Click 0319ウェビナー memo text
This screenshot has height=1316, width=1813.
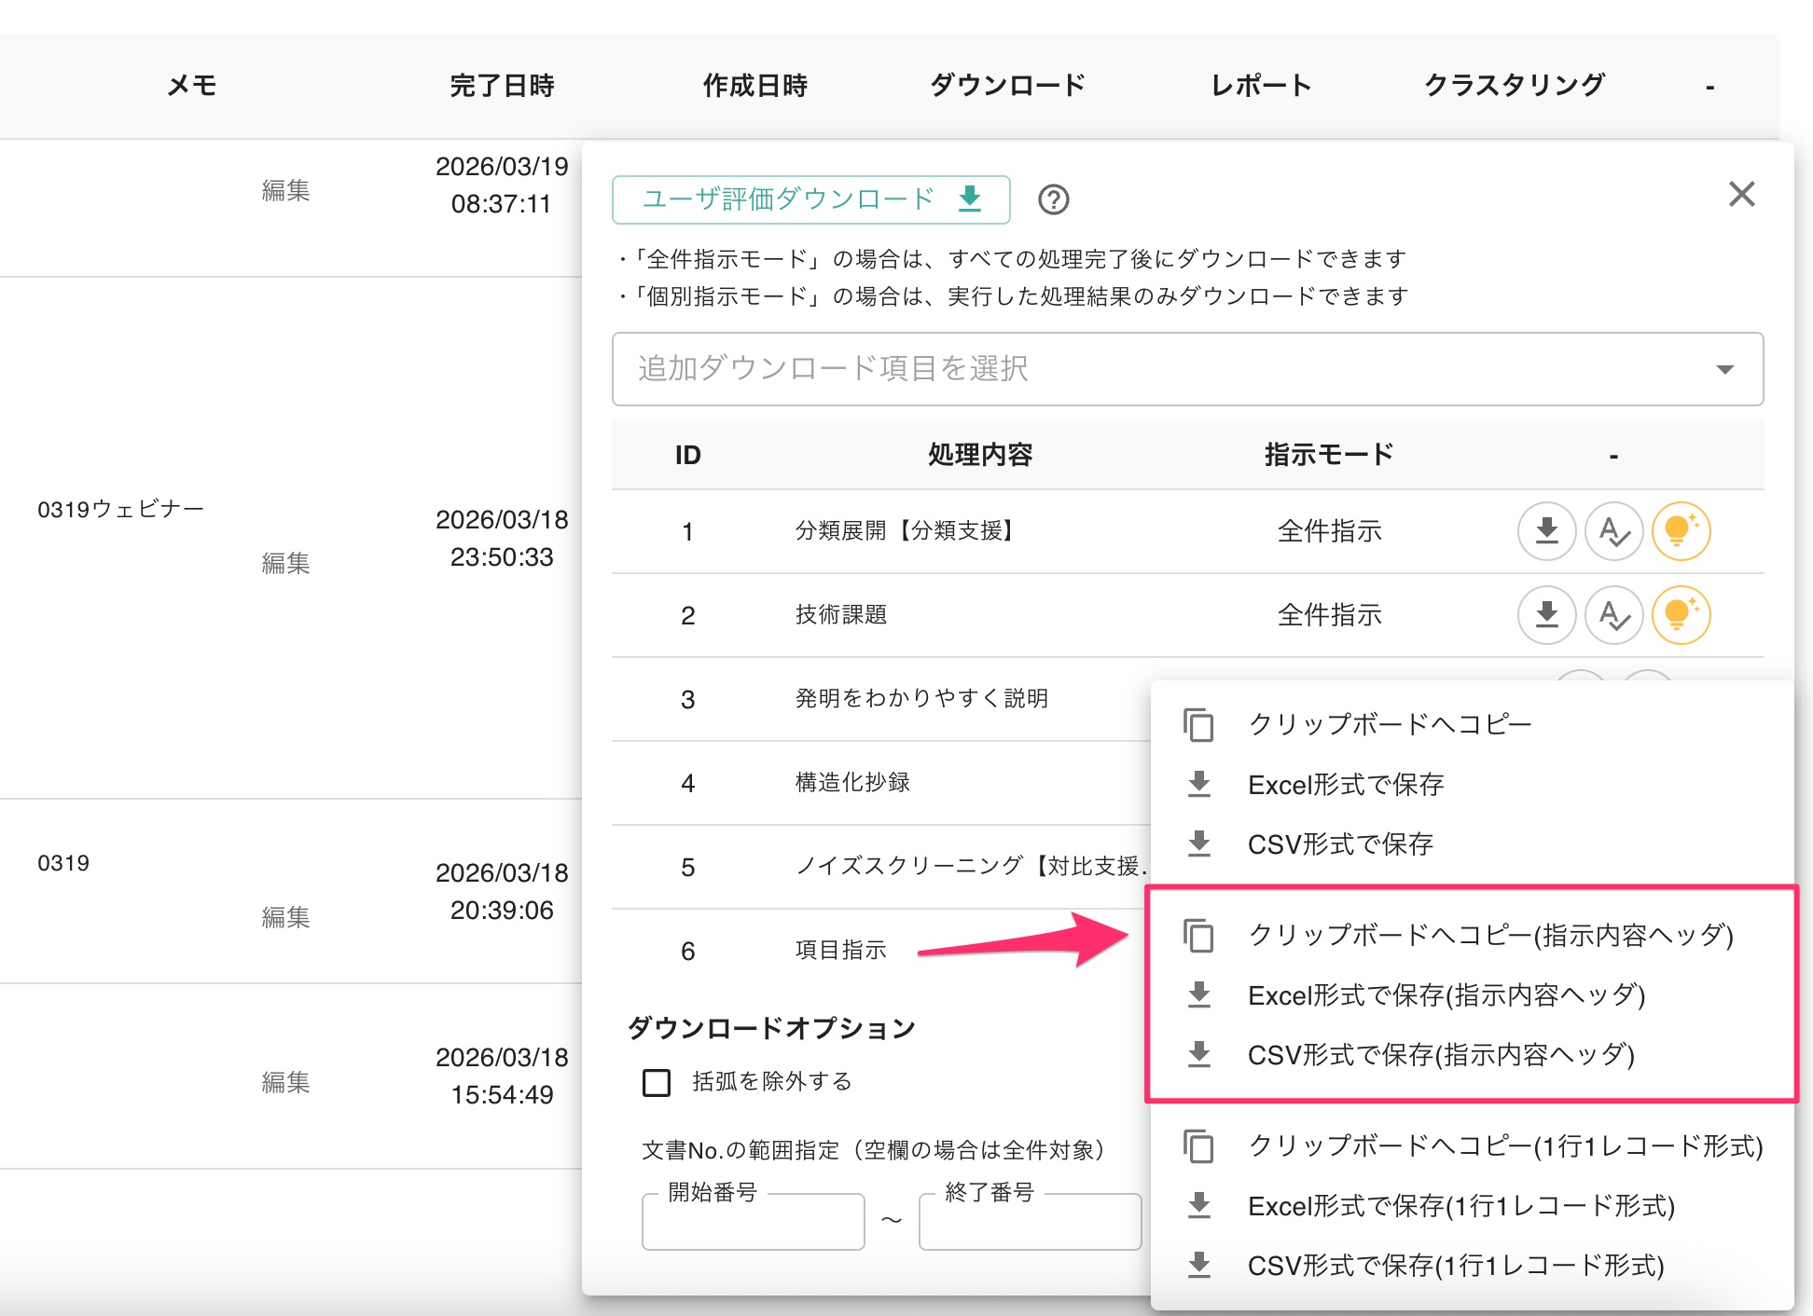point(120,509)
